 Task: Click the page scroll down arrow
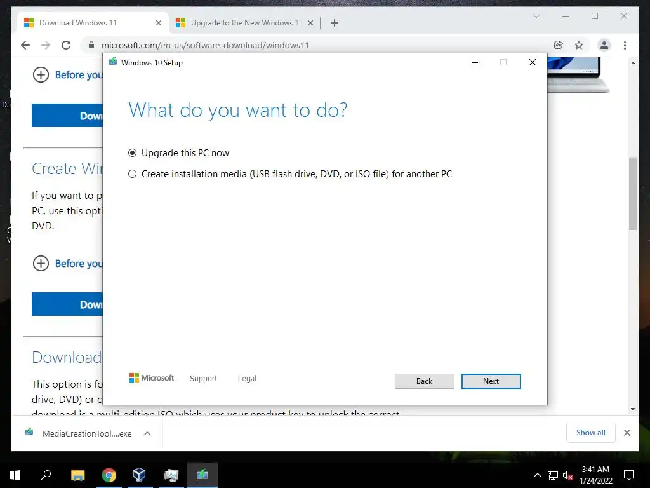point(633,409)
